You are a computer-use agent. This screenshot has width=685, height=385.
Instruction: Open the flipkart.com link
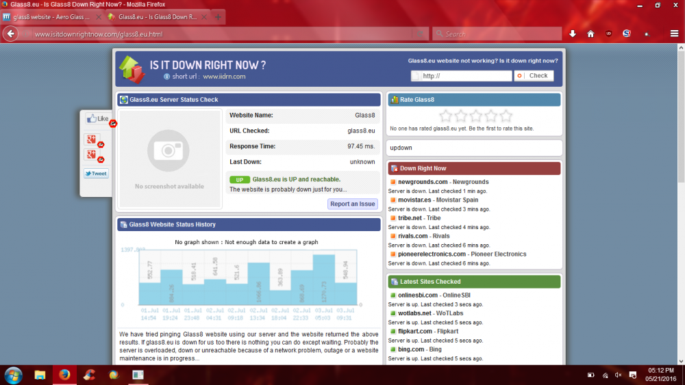[415, 332]
